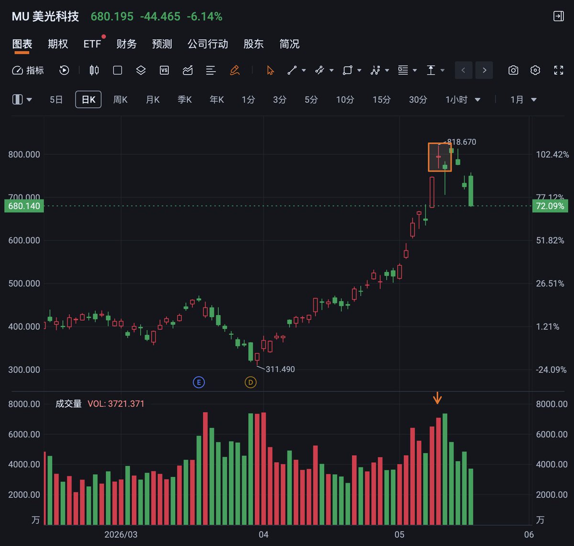Open the 1小时 timeframe dropdown
This screenshot has height=546, width=574.
click(x=463, y=100)
